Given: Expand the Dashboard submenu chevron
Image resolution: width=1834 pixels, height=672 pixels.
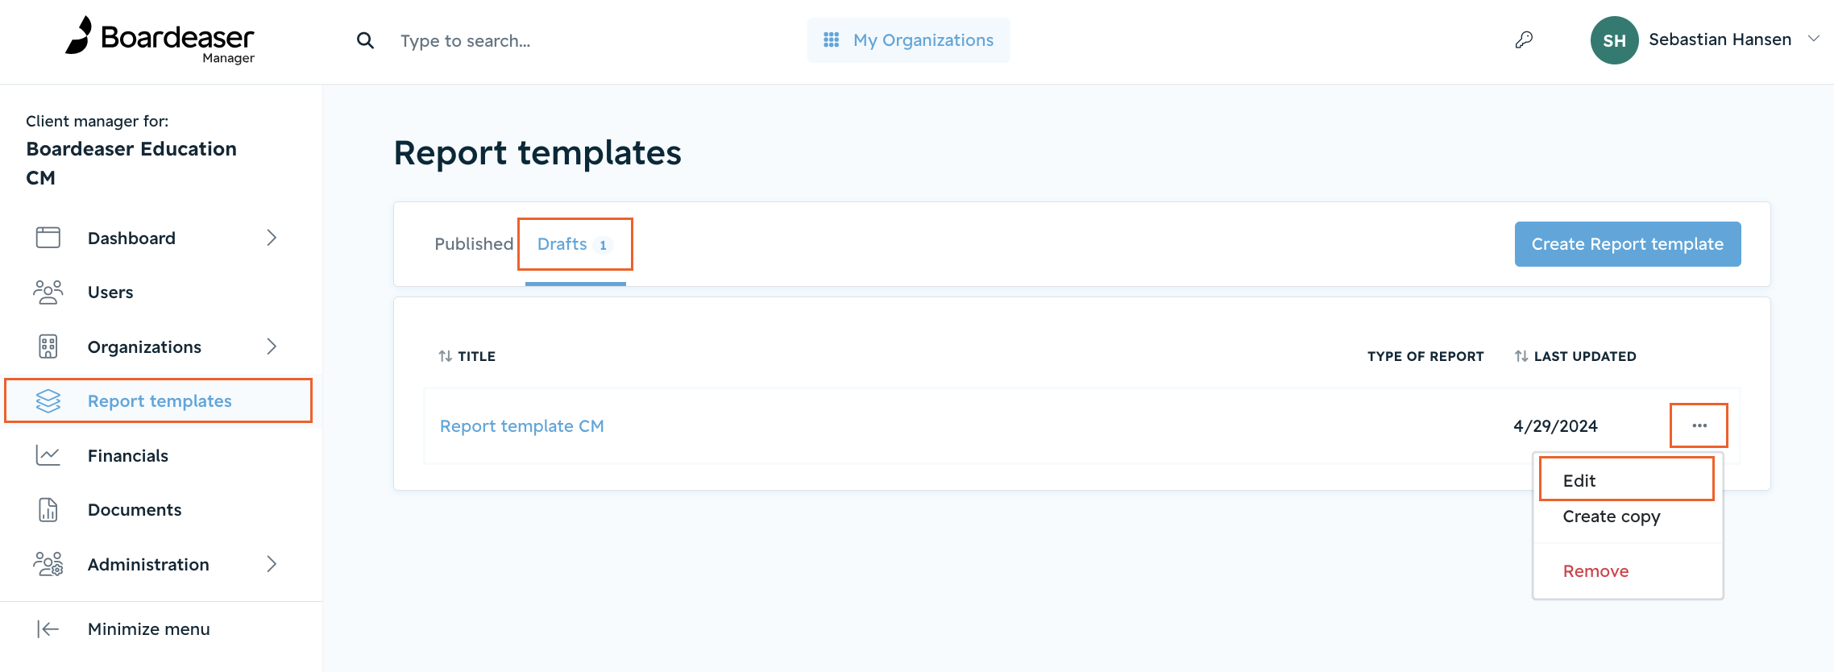Looking at the screenshot, I should click(x=272, y=238).
